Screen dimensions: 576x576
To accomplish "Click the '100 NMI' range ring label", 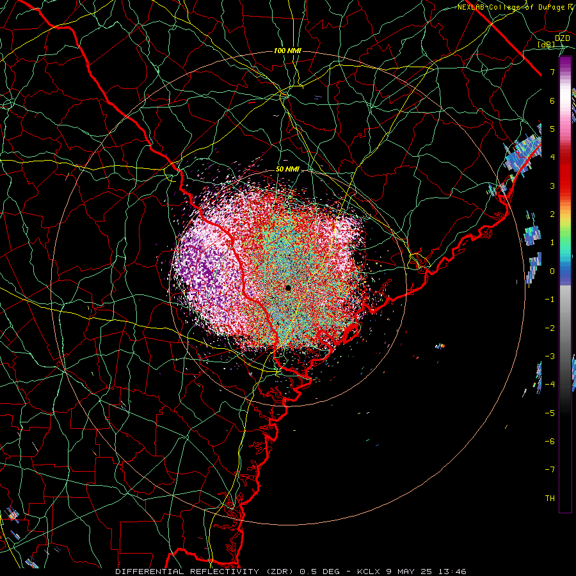I will pos(287,51).
